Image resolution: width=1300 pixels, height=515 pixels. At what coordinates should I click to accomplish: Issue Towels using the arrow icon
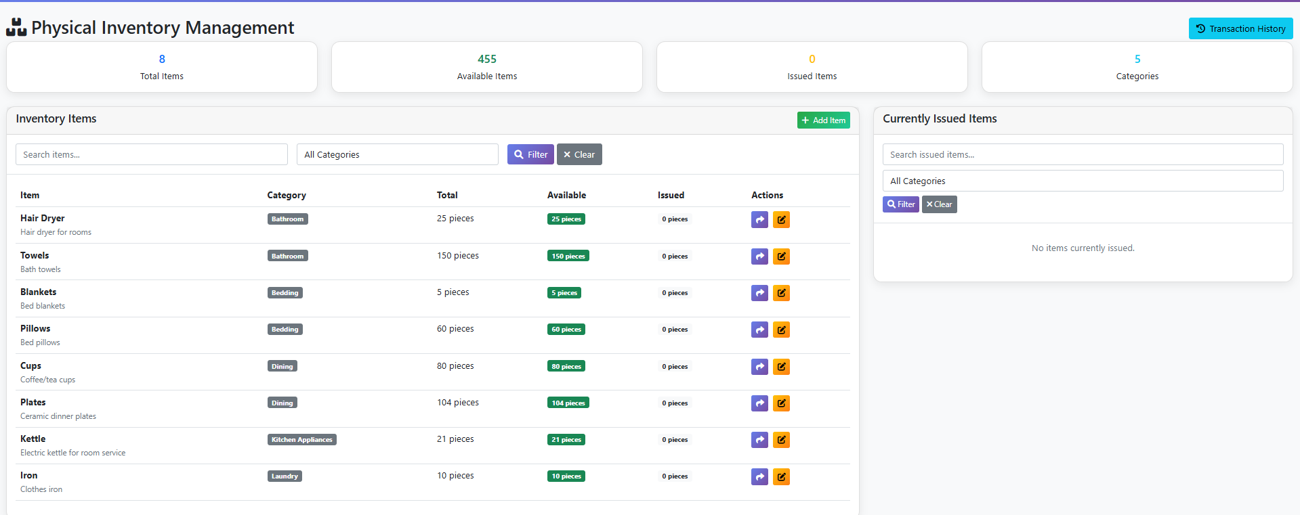click(x=759, y=256)
